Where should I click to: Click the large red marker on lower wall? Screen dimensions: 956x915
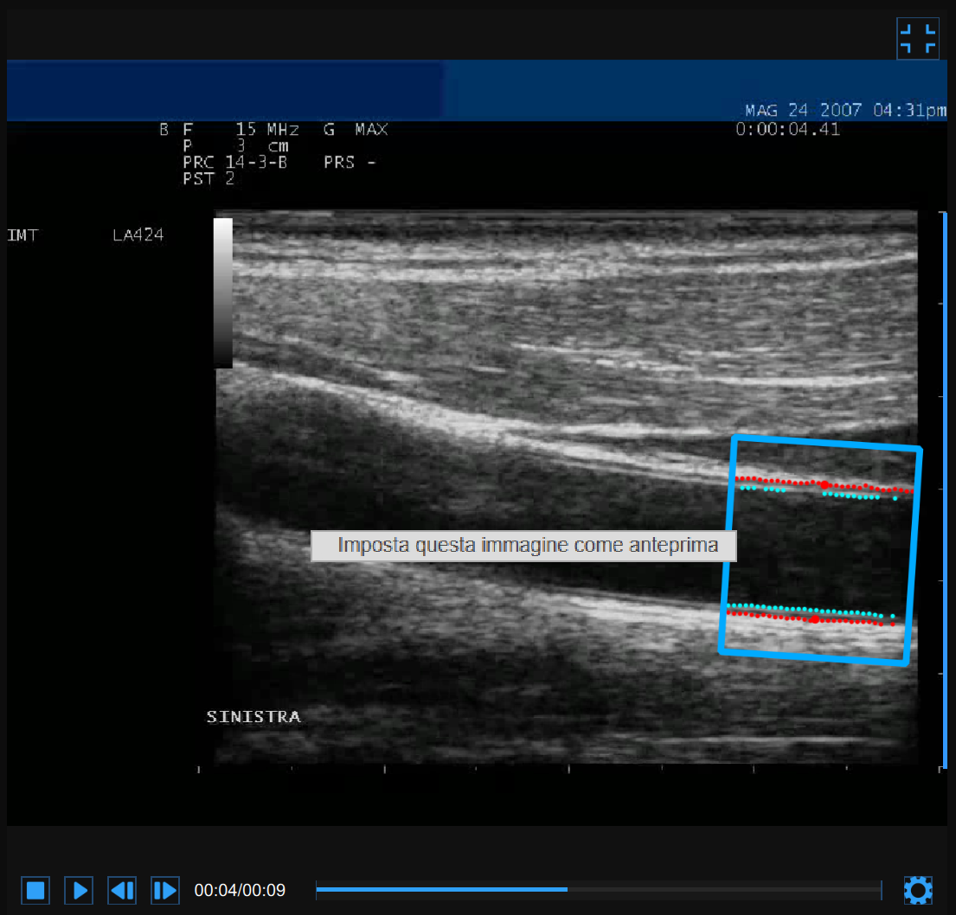click(815, 619)
